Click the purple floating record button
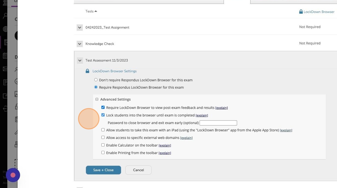This screenshot has height=188, width=337. [13, 175]
